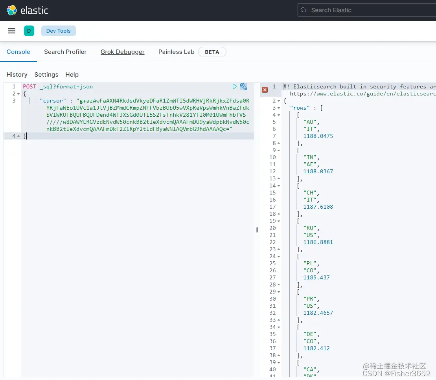Focus the Search Elastic field

click(x=367, y=10)
